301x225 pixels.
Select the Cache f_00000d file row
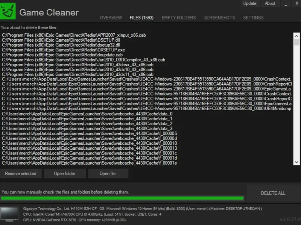tap(147, 138)
